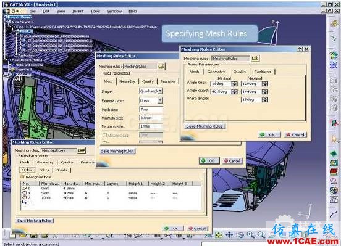This screenshot has height=246, width=341.
Task: Click the Zoom Out magnifier icon
Action: tap(261, 235)
